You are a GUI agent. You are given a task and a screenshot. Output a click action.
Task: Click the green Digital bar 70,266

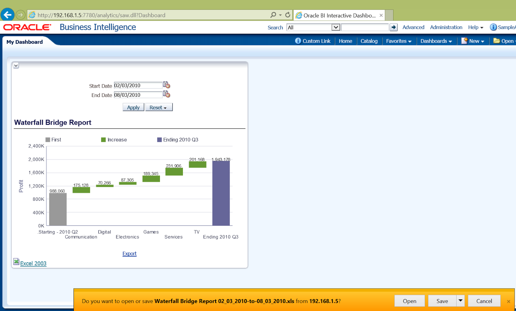click(104, 186)
